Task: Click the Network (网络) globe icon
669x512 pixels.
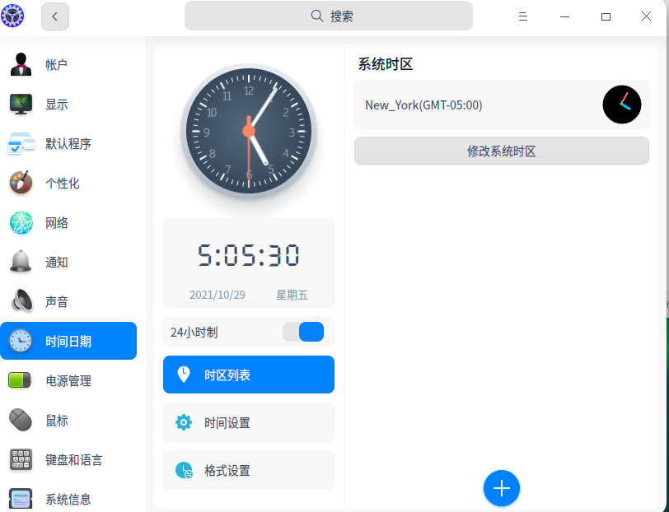Action: pos(21,222)
